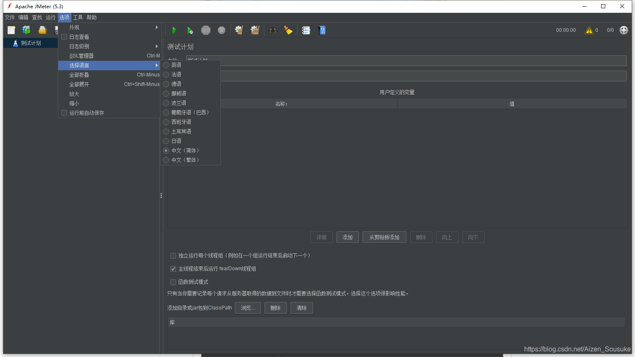Click the remote engines globe icon
Image resolution: width=635 pixels, height=357 pixels.
point(624,30)
